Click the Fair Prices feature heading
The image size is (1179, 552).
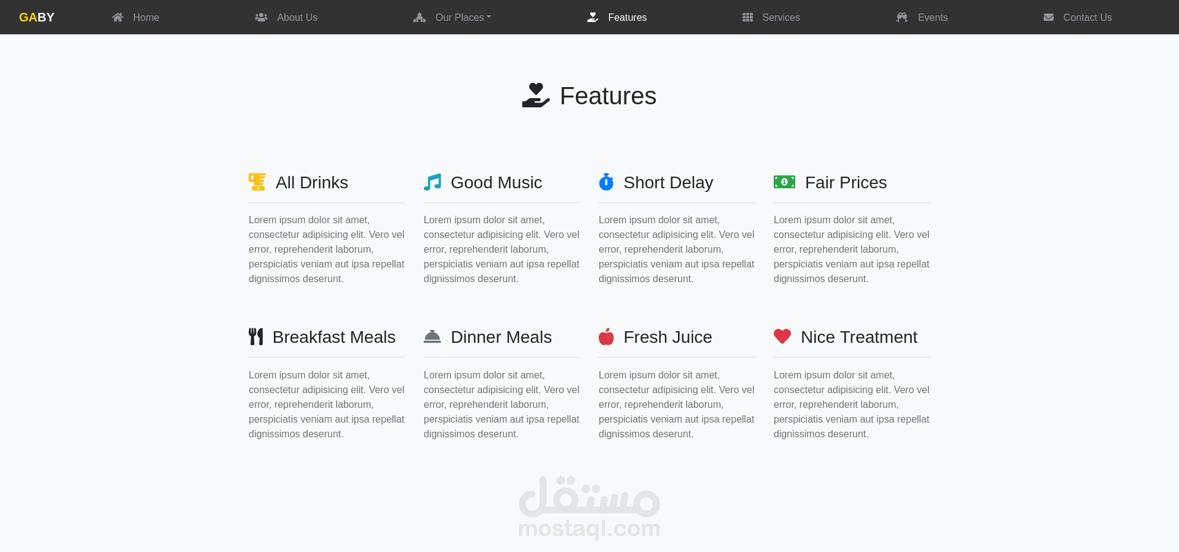pos(846,182)
